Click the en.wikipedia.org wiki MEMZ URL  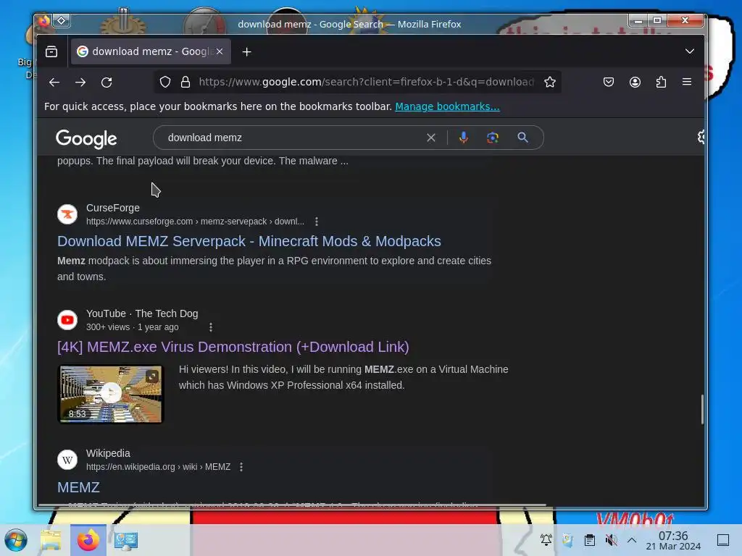(x=158, y=467)
